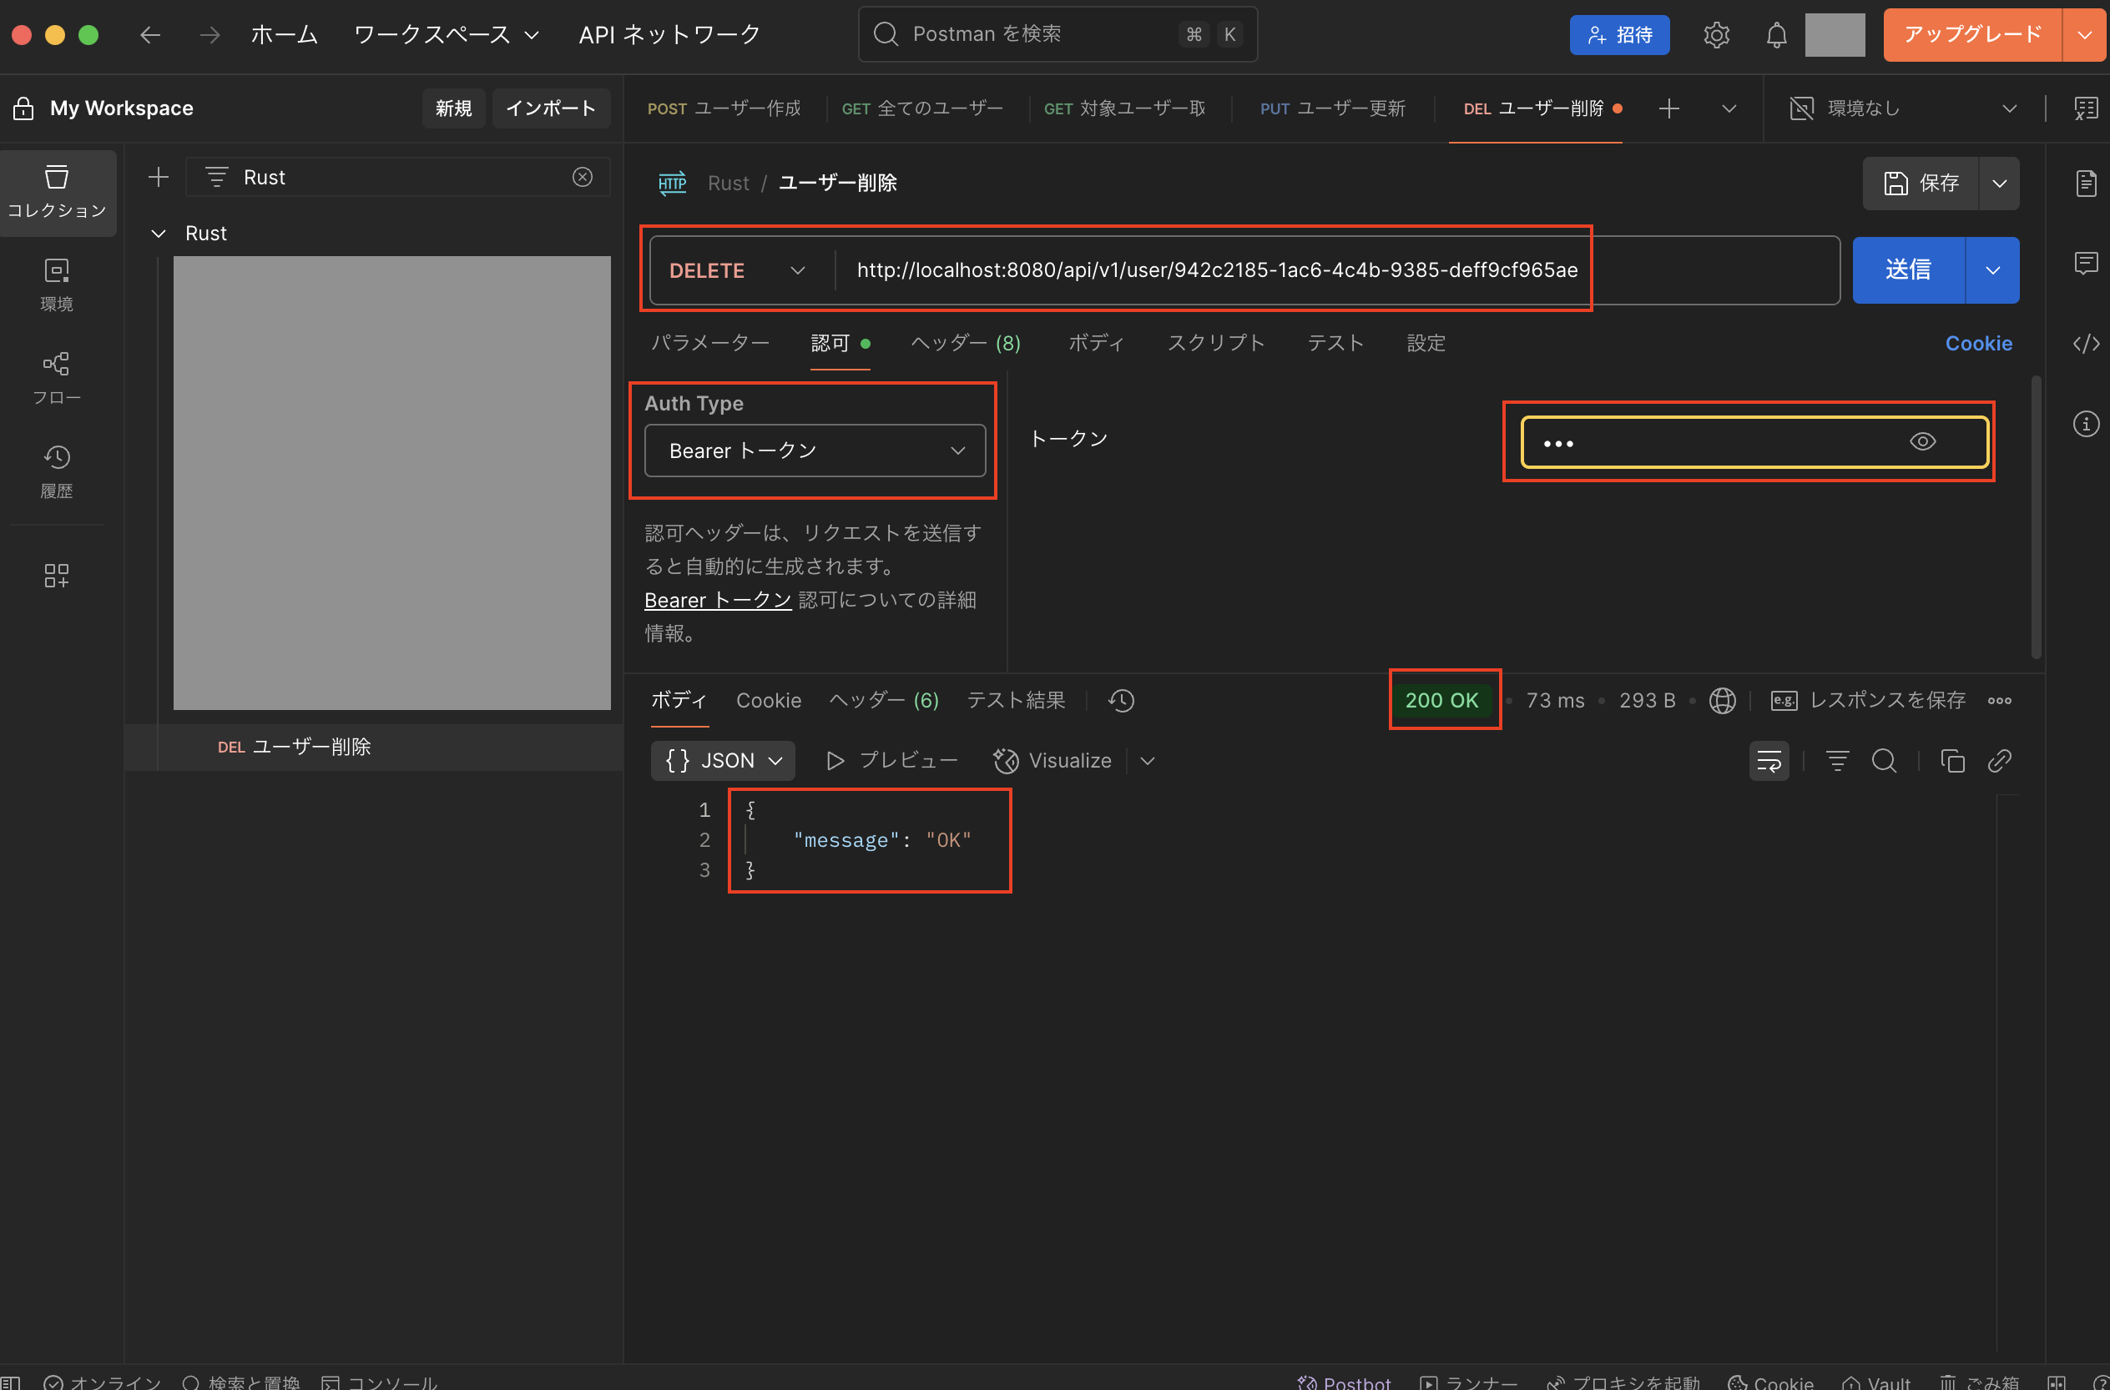This screenshot has height=1390, width=2110.
Task: Open the settings gear icon
Action: [1716, 35]
